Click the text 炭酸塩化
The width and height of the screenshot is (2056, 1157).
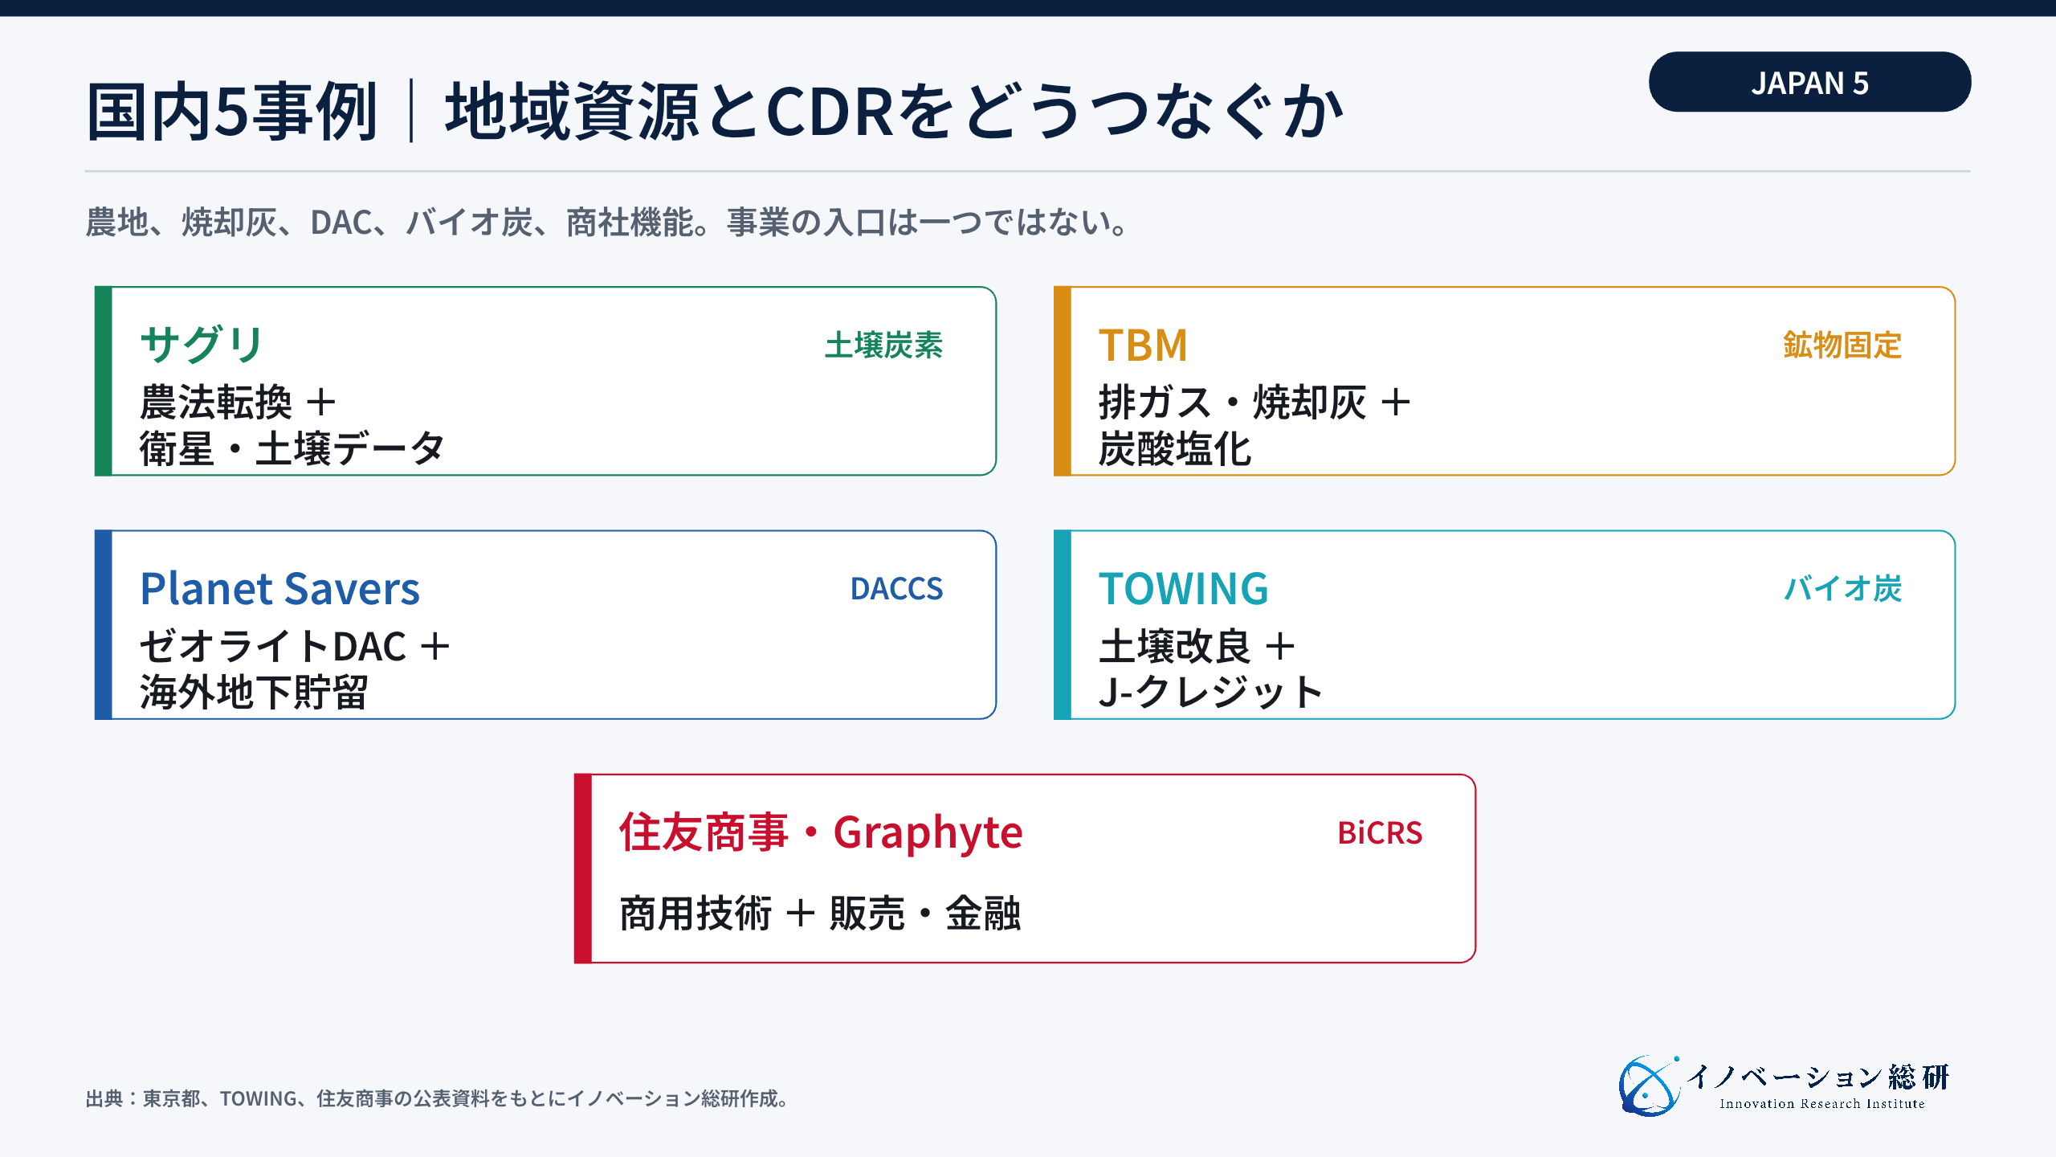[1175, 449]
